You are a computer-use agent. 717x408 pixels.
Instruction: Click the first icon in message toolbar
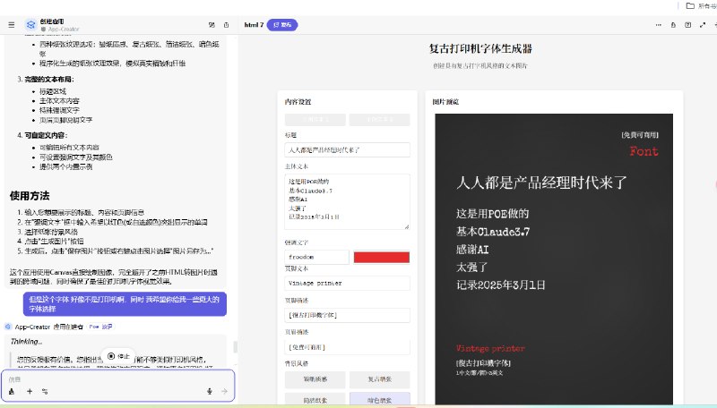(12, 391)
